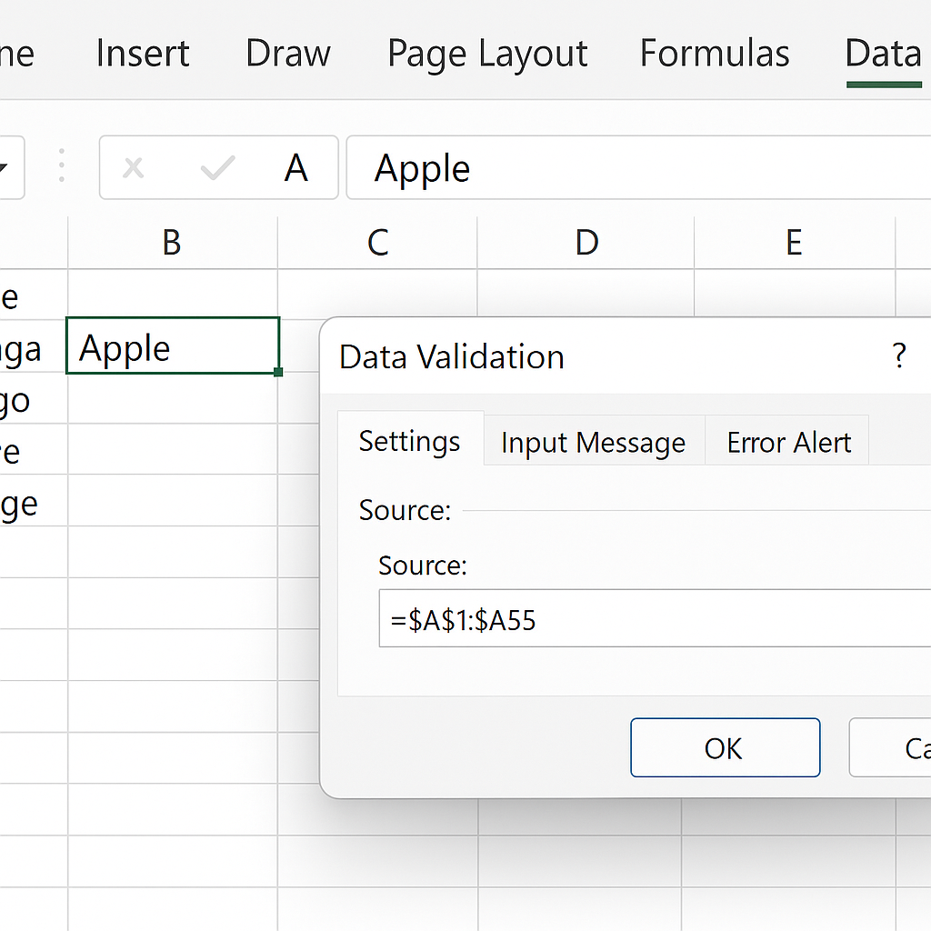Click the vertical dots handle beside name box
Image resolution: width=931 pixels, height=931 pixels.
coord(62,167)
